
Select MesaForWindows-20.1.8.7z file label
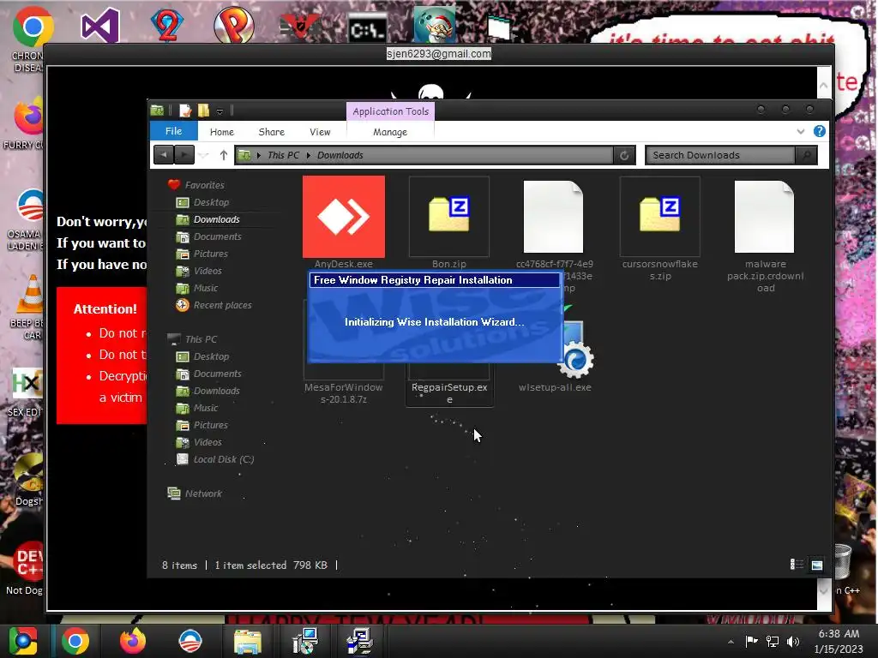pyautogui.click(x=343, y=392)
